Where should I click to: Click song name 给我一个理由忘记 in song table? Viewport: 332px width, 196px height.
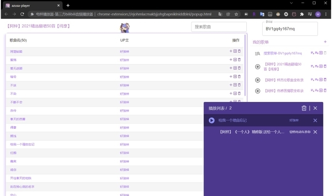(x=22, y=144)
